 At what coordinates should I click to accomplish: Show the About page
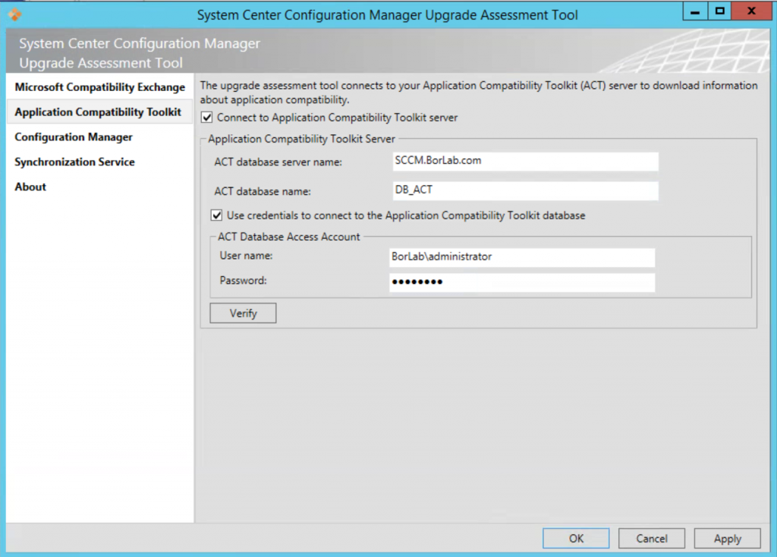tap(99, 187)
